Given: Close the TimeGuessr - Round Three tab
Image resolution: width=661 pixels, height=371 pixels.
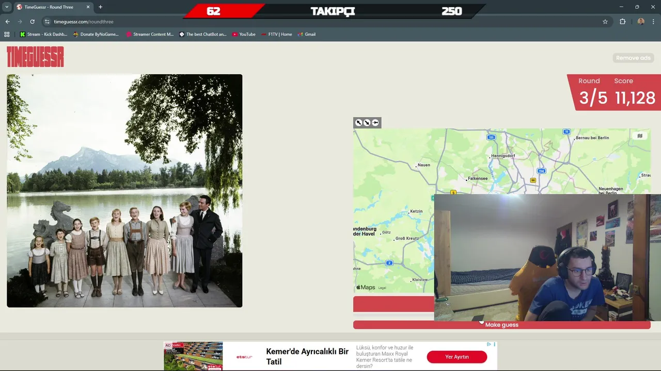Looking at the screenshot, I should click(88, 7).
